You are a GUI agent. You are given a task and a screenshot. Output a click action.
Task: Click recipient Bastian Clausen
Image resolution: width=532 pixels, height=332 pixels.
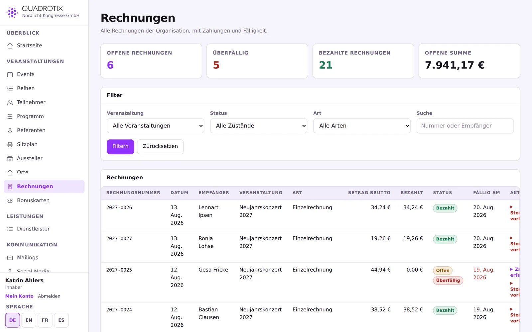tap(209, 313)
